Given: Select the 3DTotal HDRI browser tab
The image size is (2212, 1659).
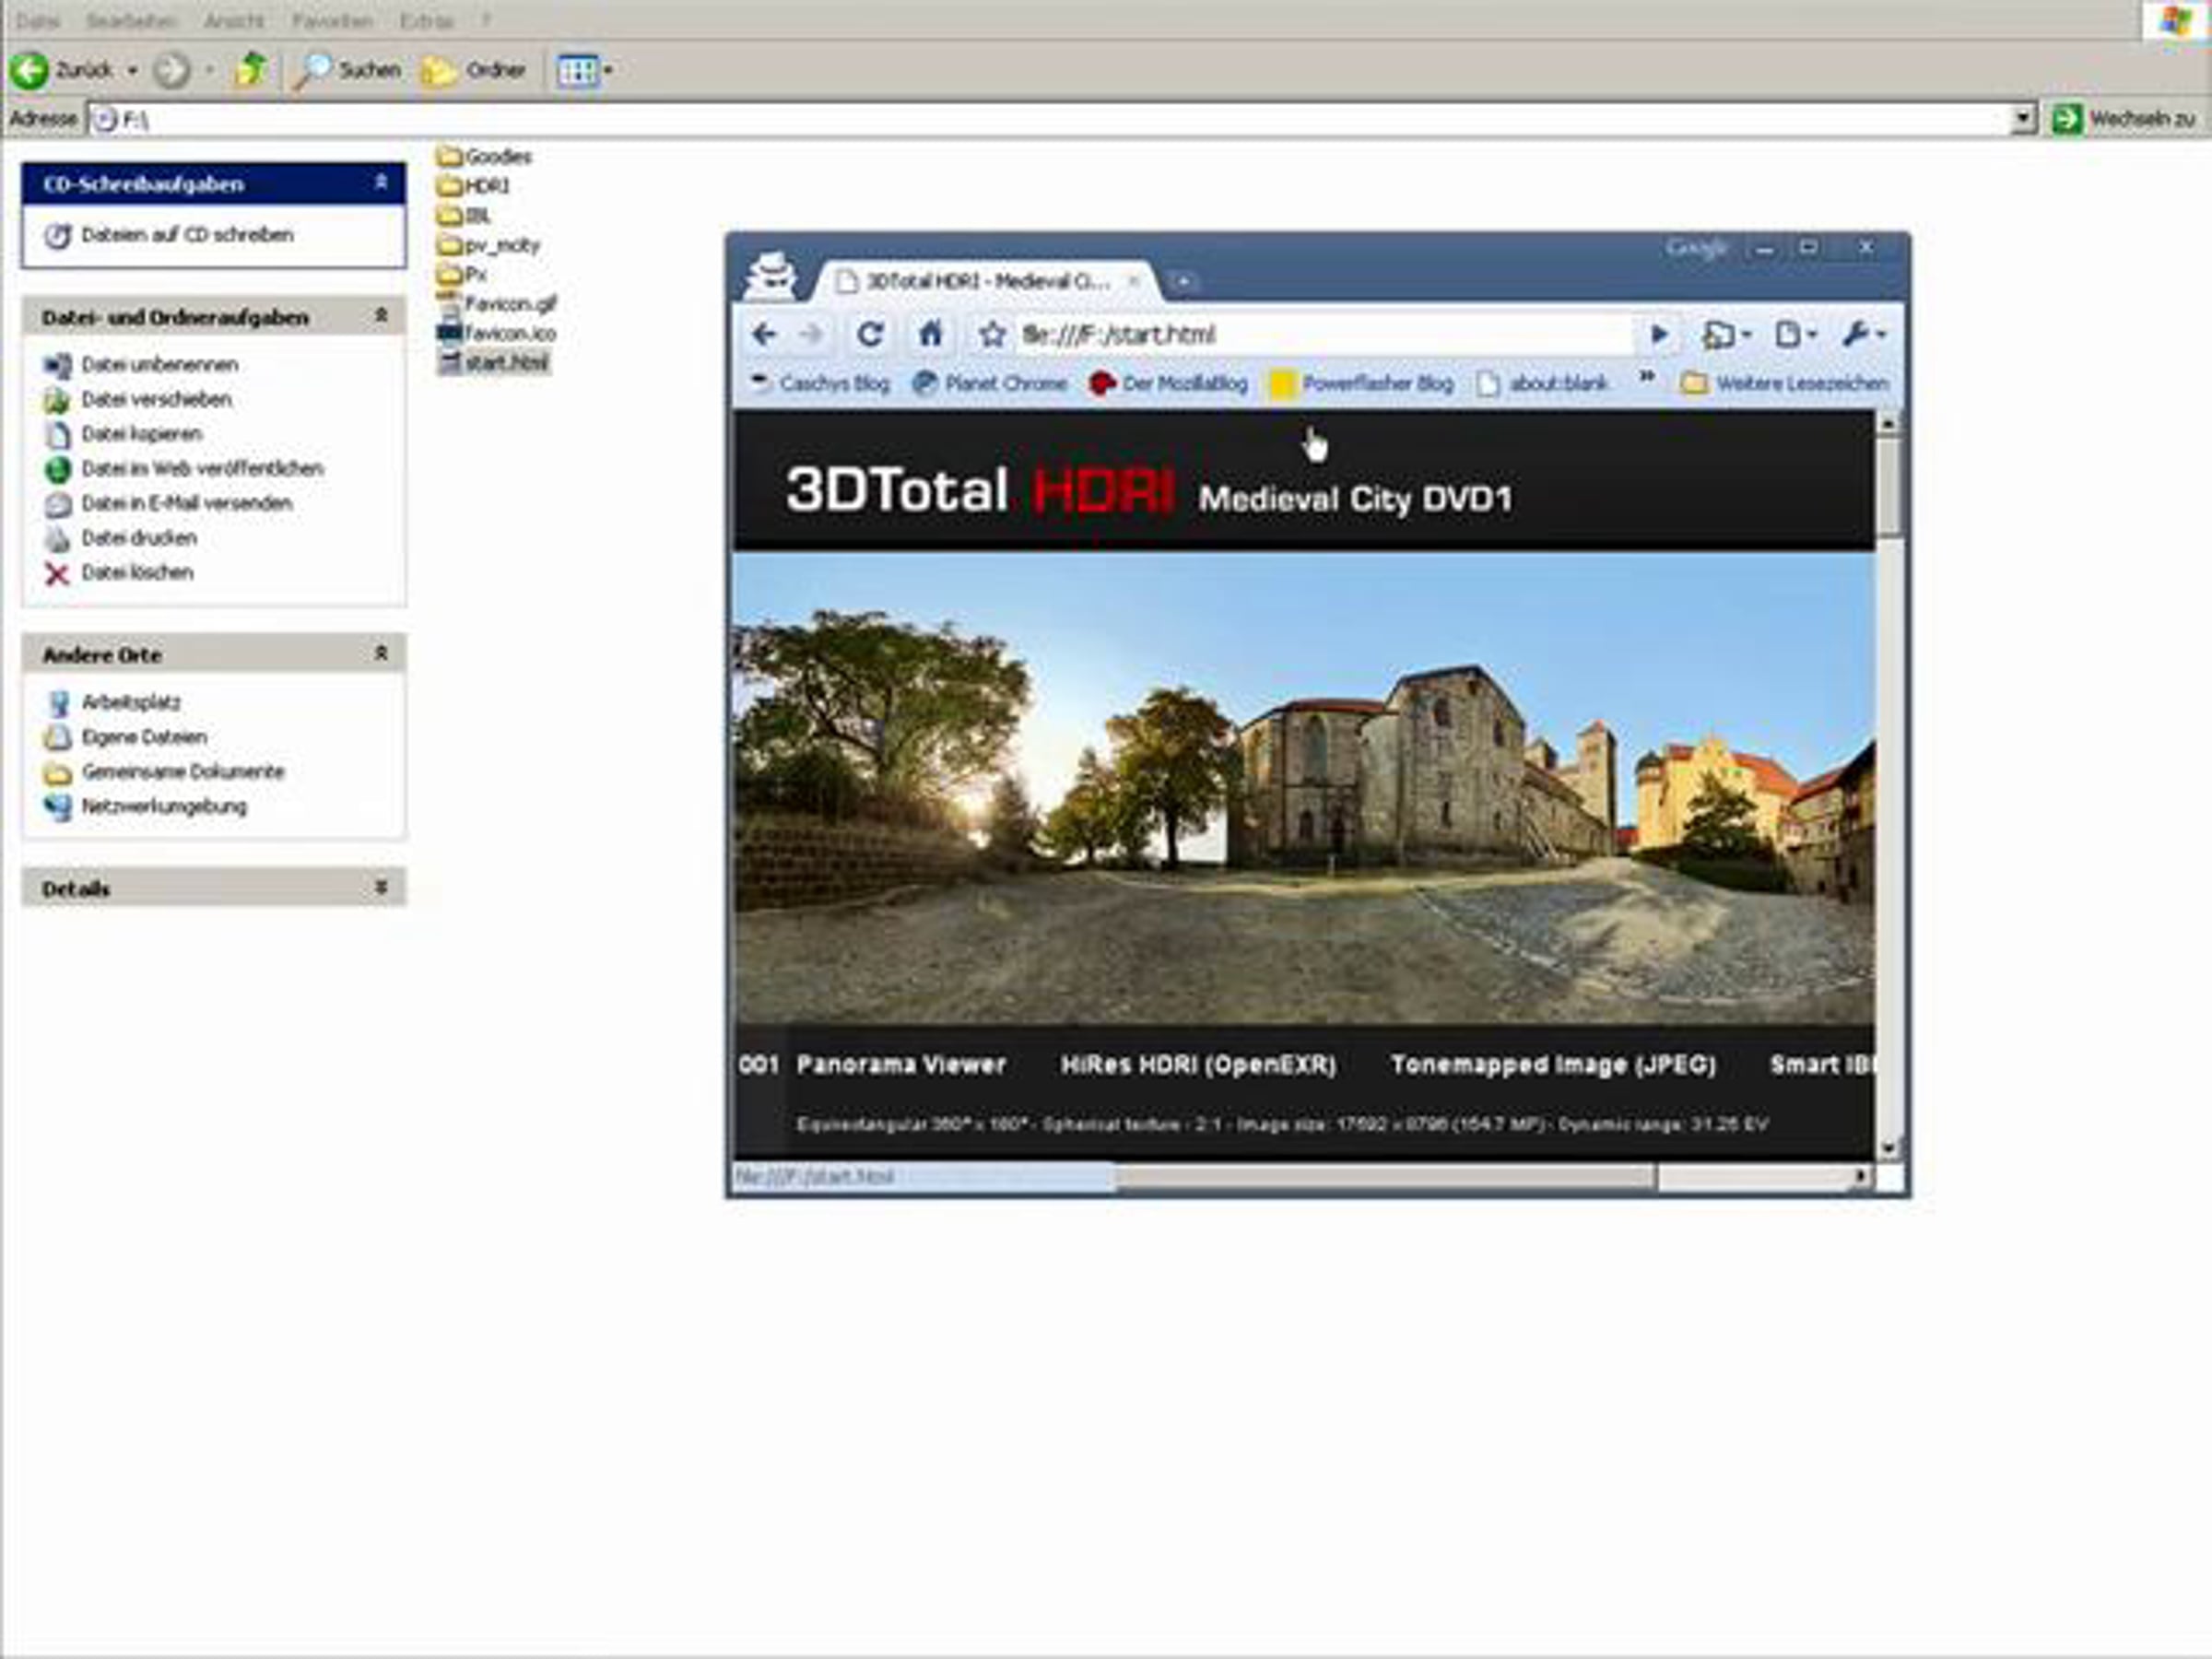Looking at the screenshot, I should coord(986,282).
